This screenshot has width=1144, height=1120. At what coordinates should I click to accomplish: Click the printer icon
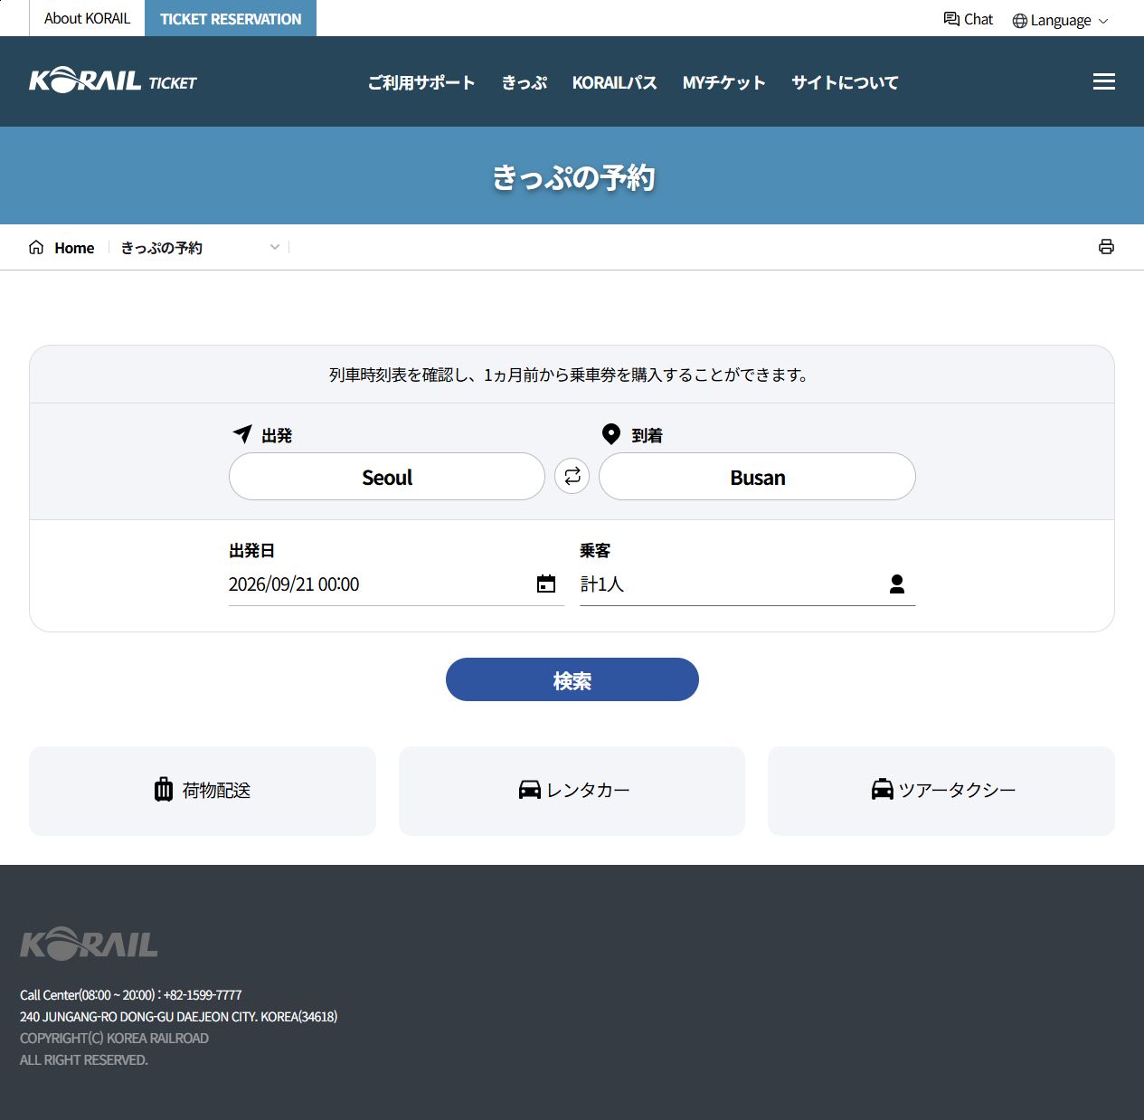[1106, 247]
